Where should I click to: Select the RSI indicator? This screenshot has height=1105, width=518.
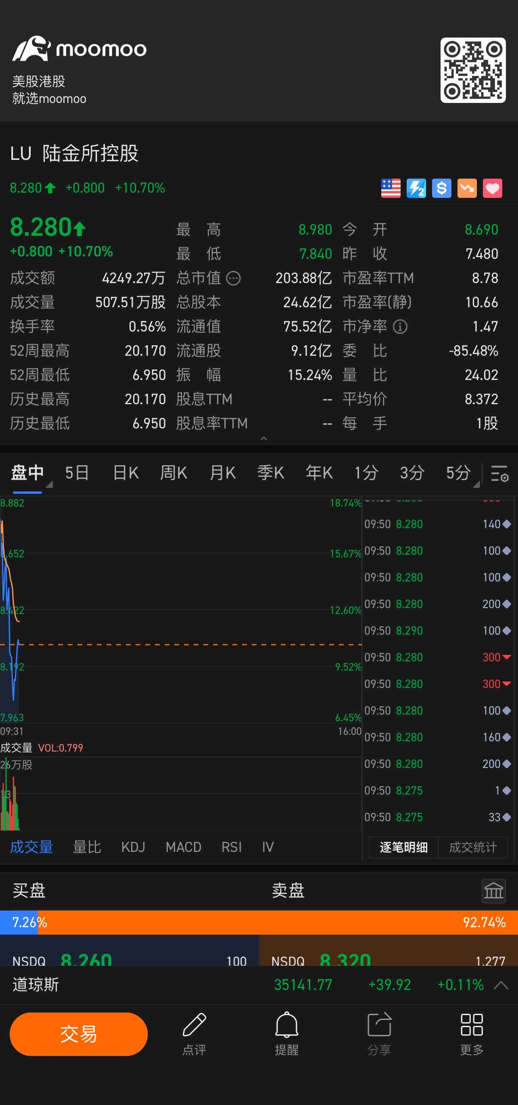232,847
